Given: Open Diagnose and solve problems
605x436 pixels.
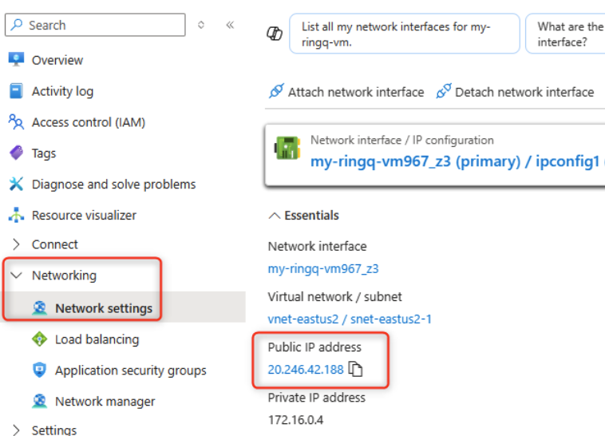Looking at the screenshot, I should (x=113, y=184).
